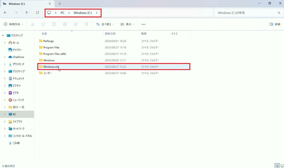Go up one folder level with Up arrow

[x=27, y=13]
